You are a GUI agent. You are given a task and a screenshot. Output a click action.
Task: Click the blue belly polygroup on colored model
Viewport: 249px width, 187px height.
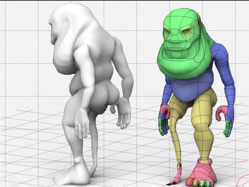point(193,89)
